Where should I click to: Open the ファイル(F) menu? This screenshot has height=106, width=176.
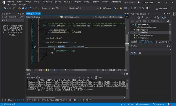(10, 2)
